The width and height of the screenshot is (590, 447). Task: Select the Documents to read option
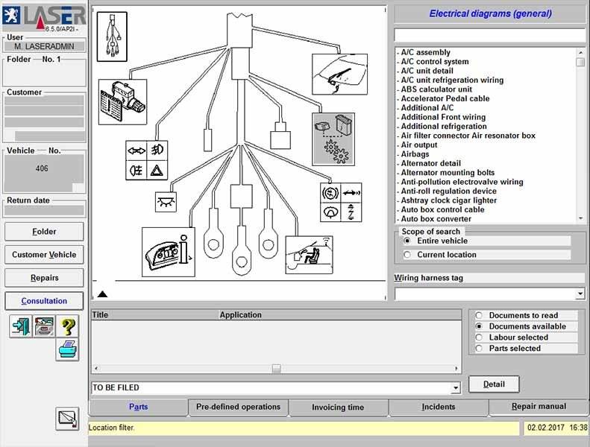pyautogui.click(x=480, y=315)
